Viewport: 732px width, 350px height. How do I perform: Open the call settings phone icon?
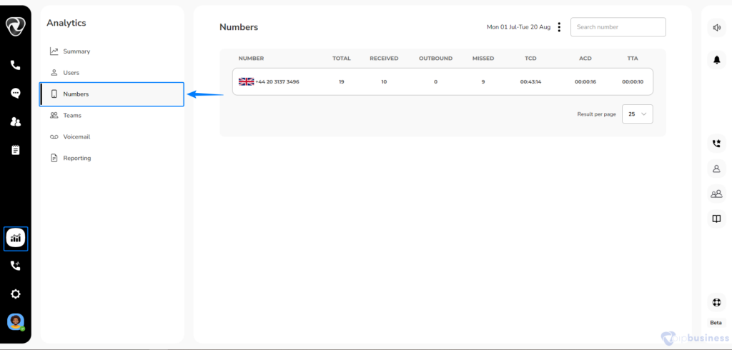point(16,266)
